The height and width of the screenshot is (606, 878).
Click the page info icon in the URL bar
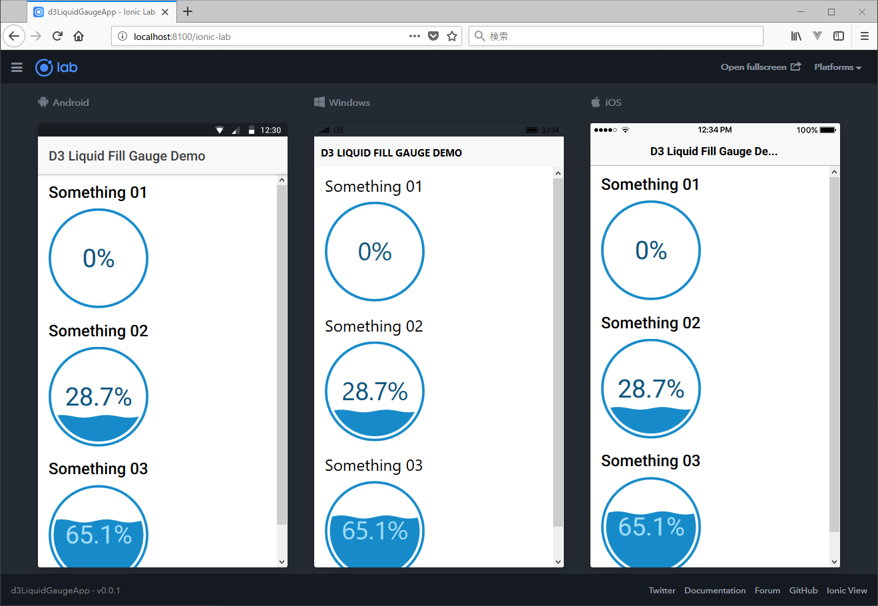[x=124, y=36]
